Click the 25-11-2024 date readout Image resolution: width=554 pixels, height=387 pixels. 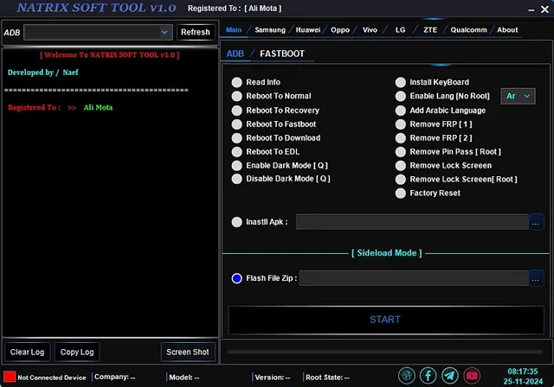[523, 381]
